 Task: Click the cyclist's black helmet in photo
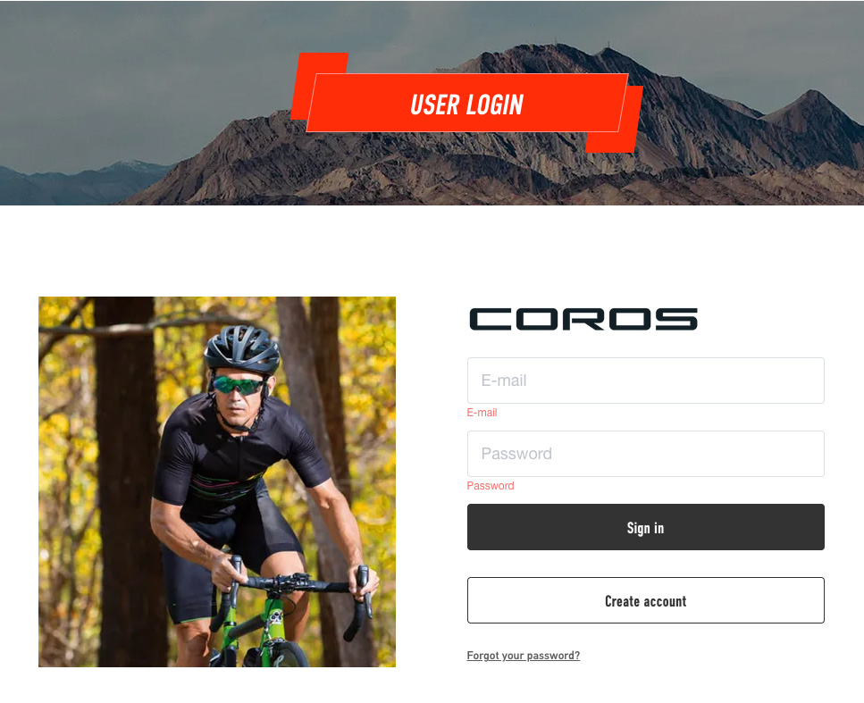242,348
